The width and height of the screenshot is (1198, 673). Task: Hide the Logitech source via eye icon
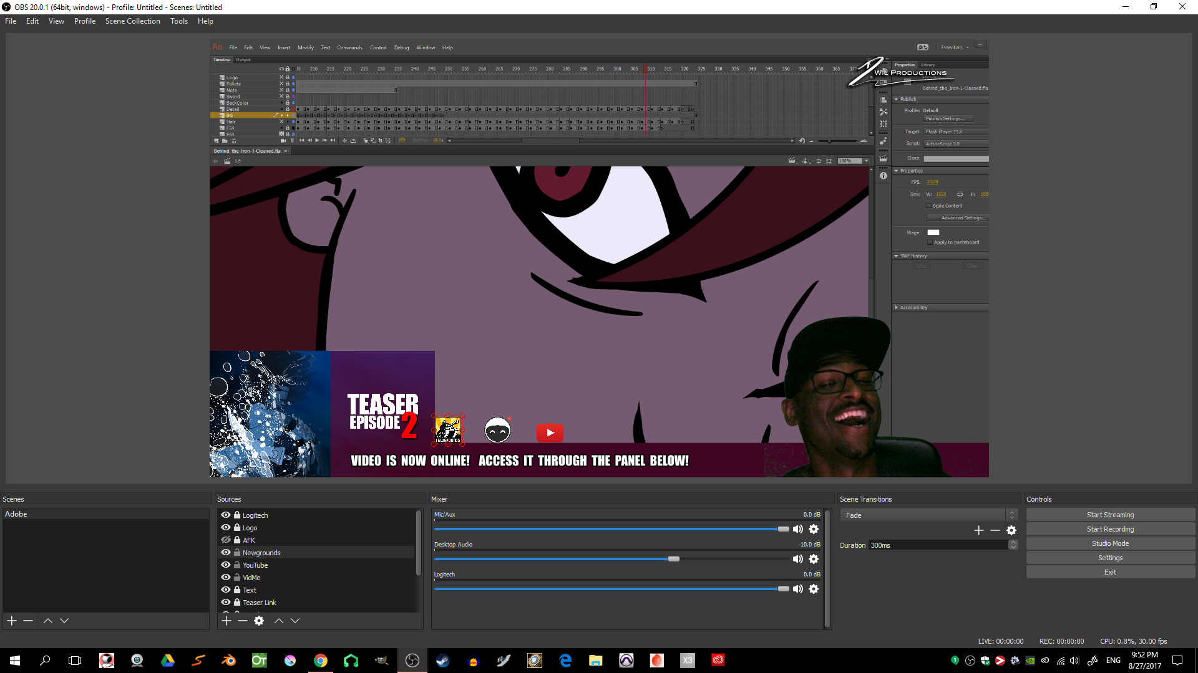pos(226,515)
